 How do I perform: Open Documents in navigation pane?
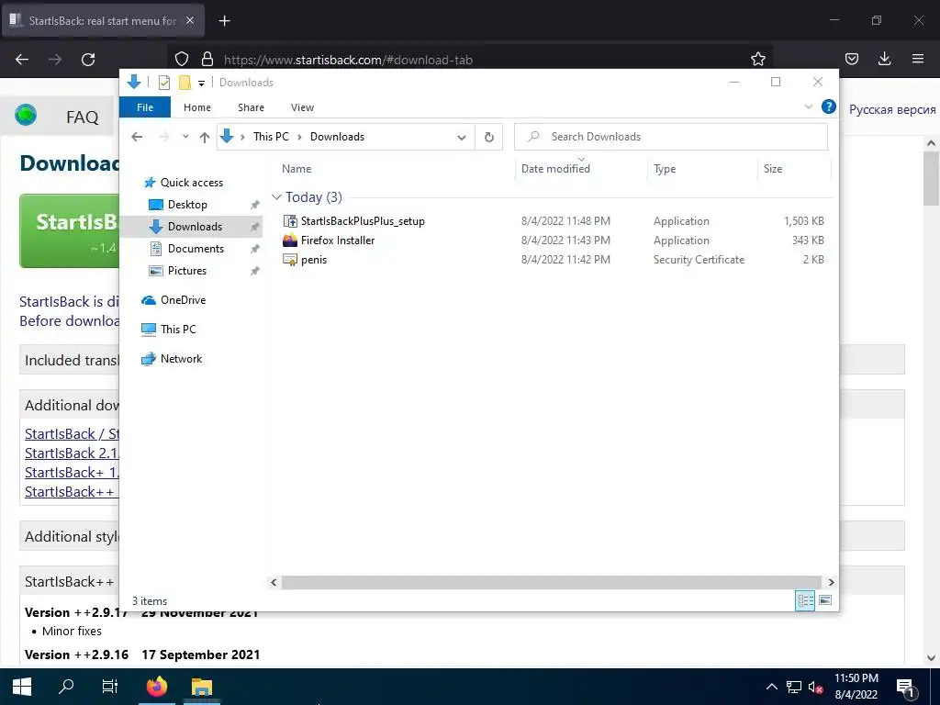(196, 249)
